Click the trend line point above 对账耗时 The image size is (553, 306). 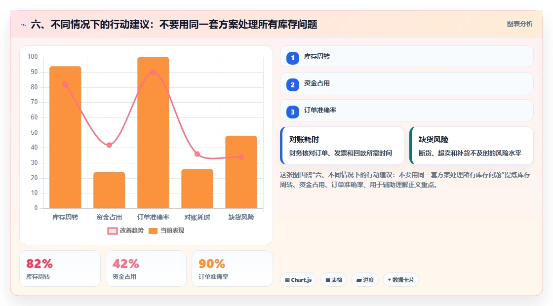coord(197,154)
